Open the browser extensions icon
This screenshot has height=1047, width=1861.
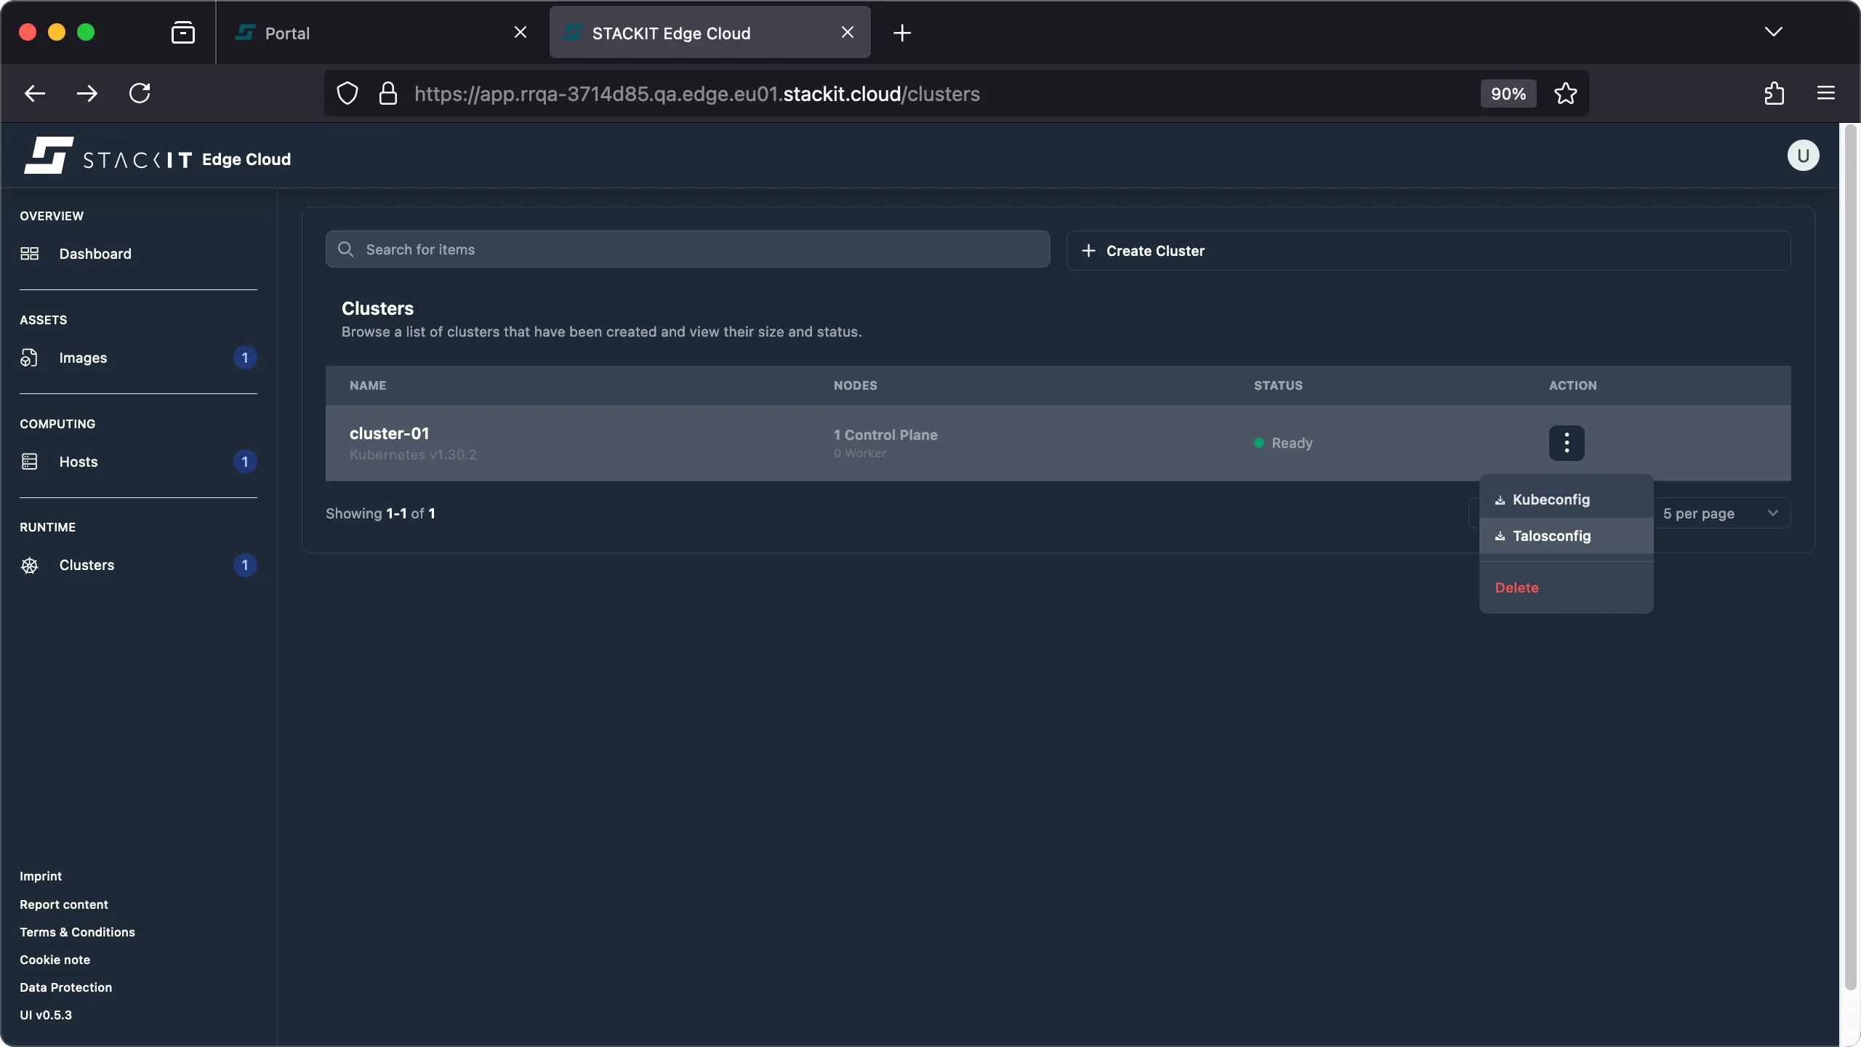click(x=1774, y=93)
